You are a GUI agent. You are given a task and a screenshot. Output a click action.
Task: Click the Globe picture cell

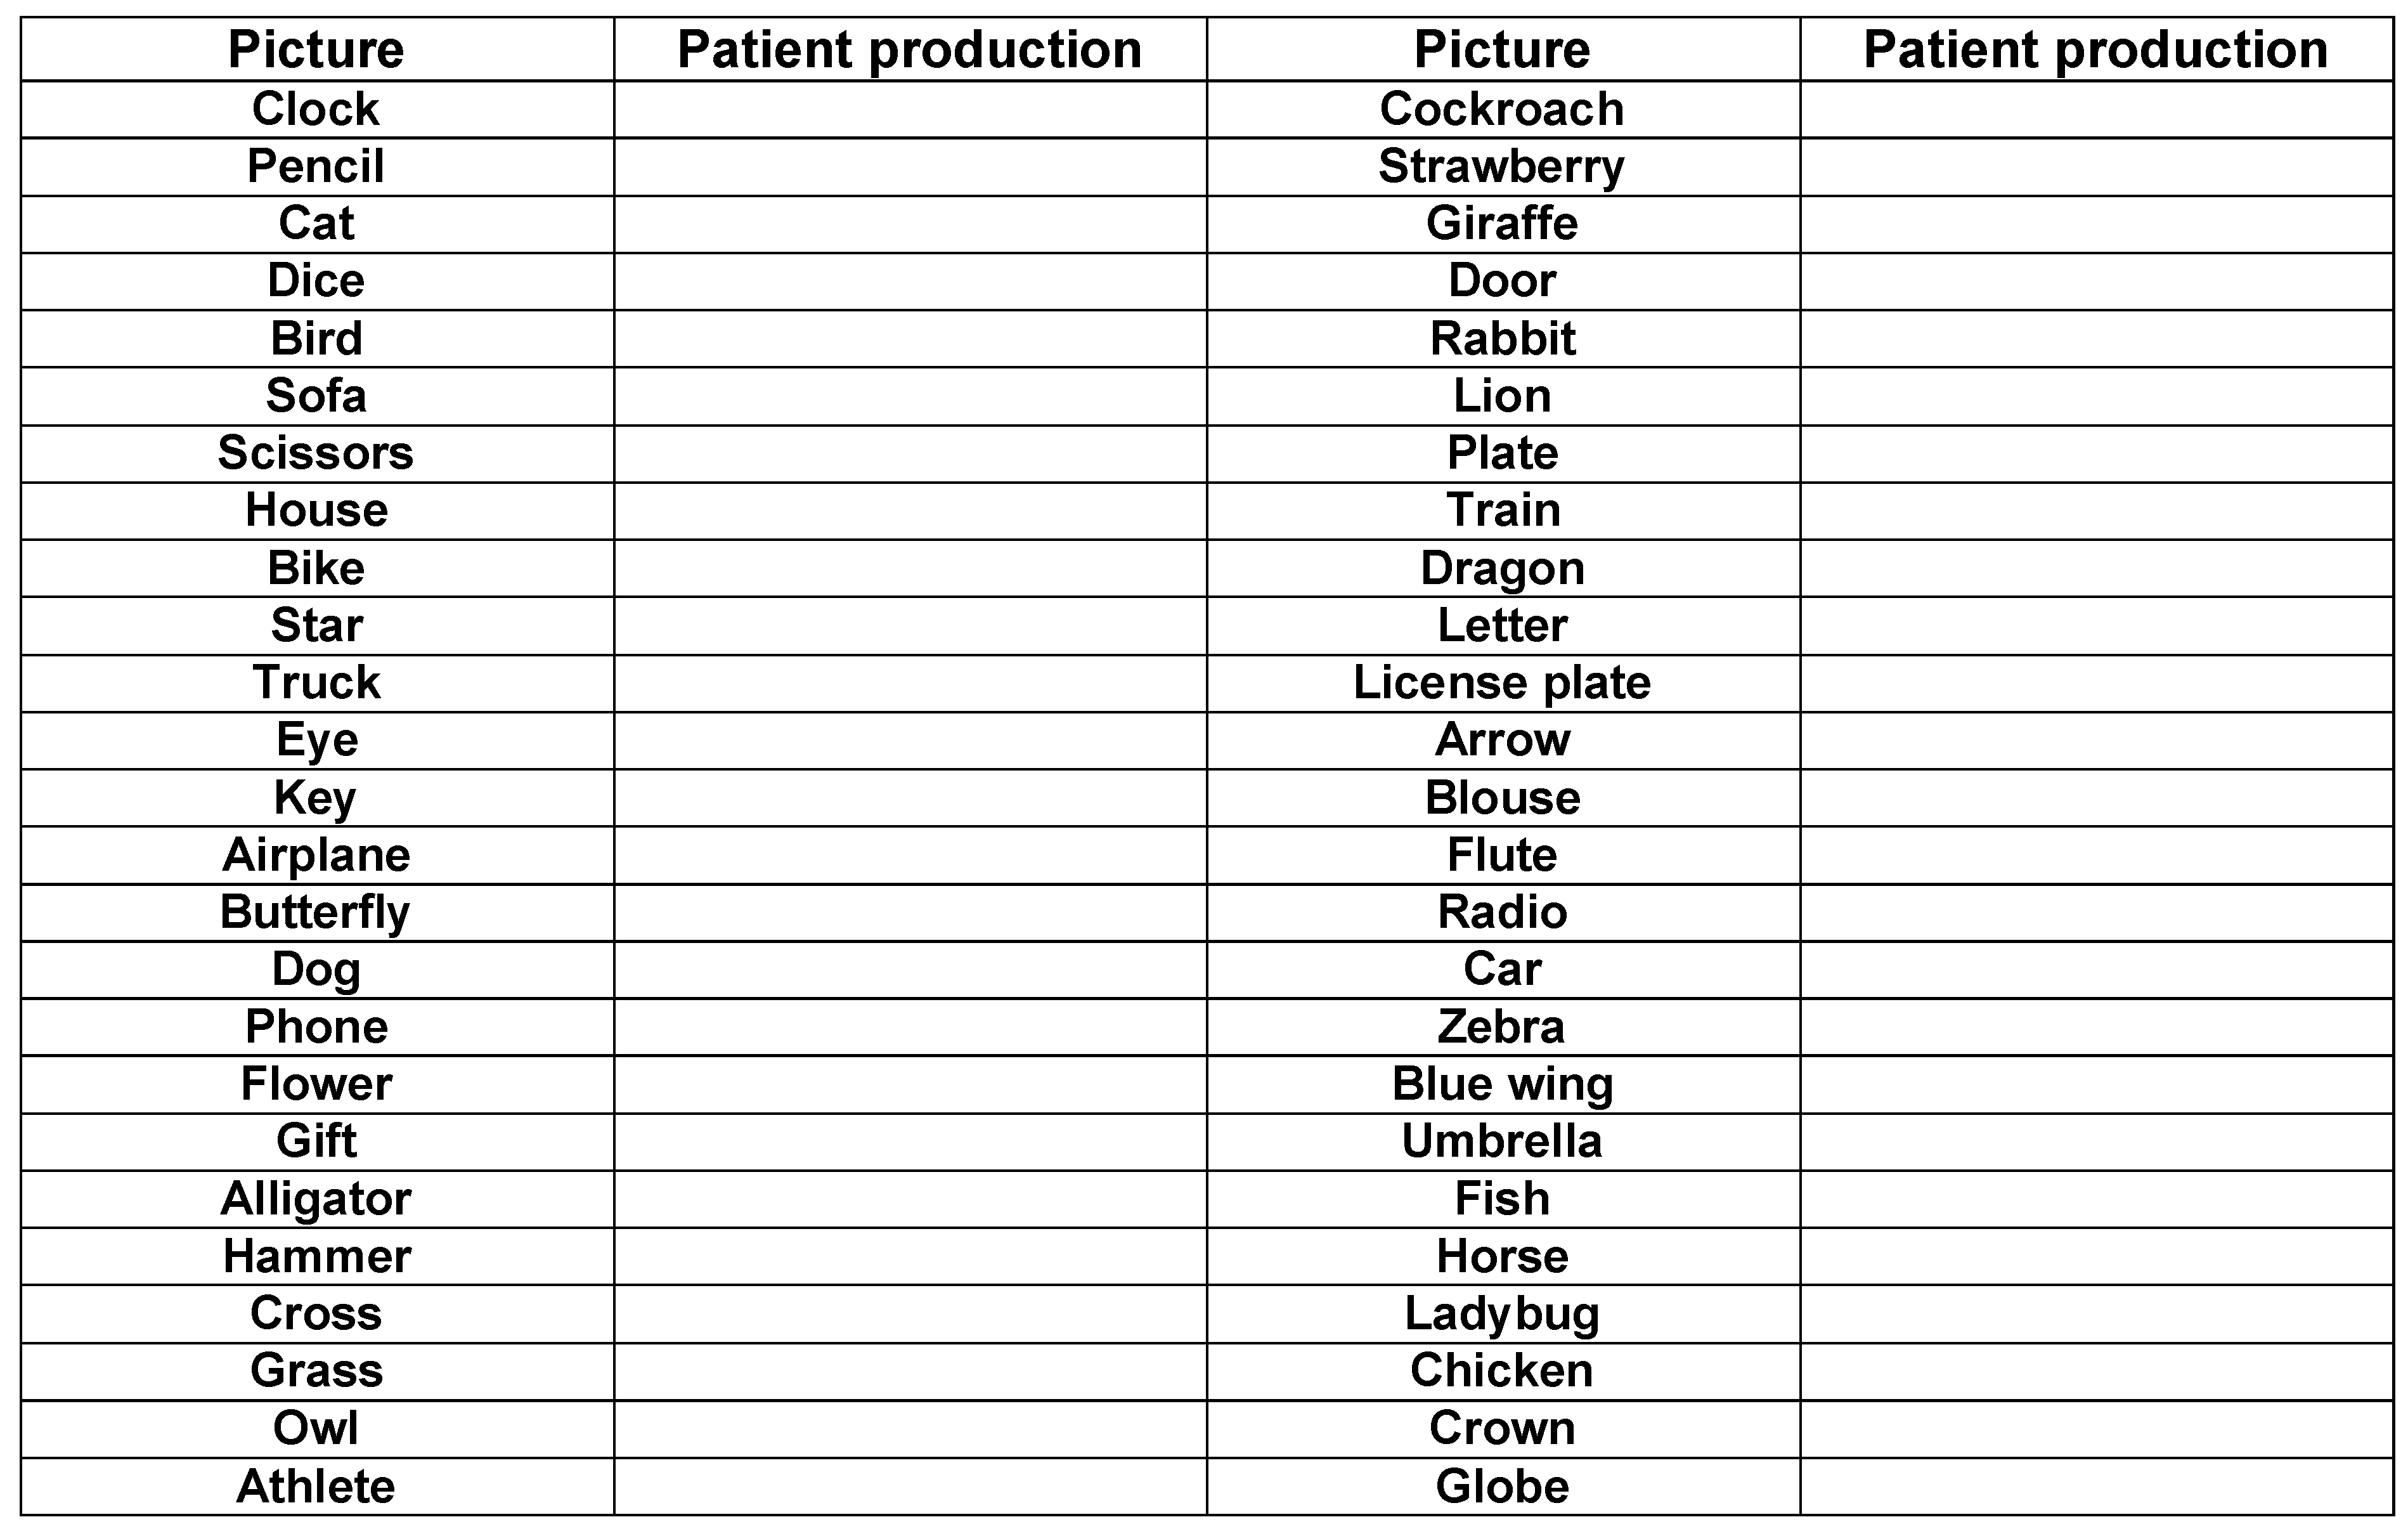click(x=1502, y=1486)
